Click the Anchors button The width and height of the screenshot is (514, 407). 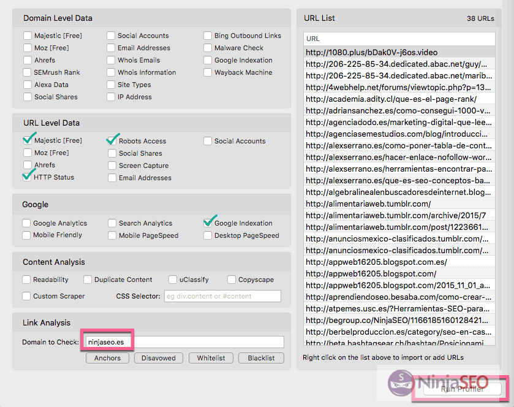[x=107, y=358]
